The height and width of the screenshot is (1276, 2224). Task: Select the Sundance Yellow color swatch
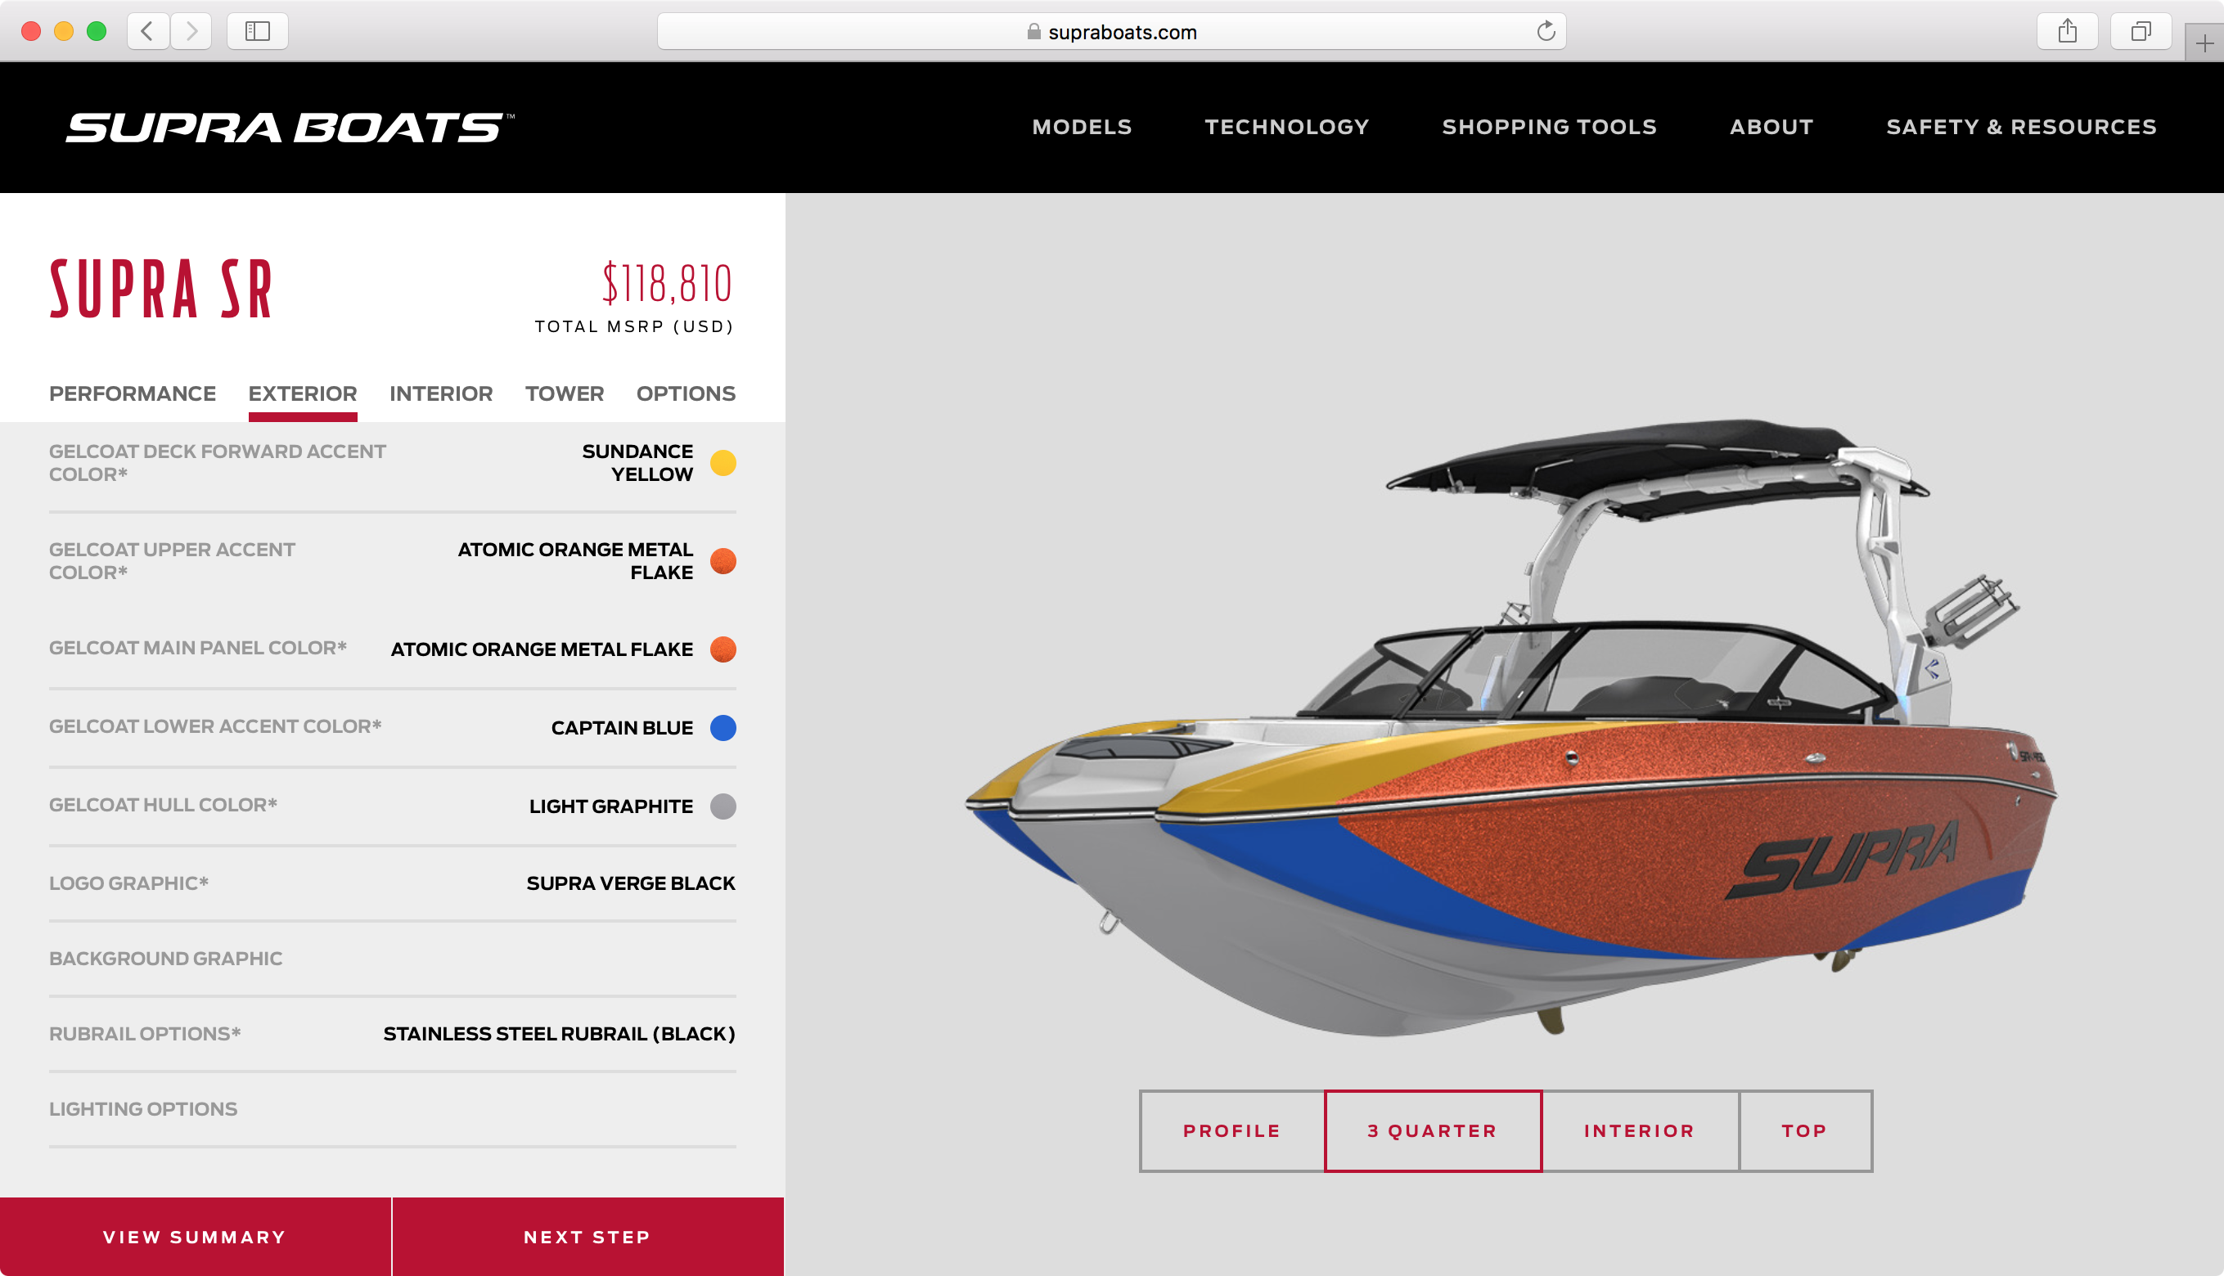pyautogui.click(x=723, y=463)
